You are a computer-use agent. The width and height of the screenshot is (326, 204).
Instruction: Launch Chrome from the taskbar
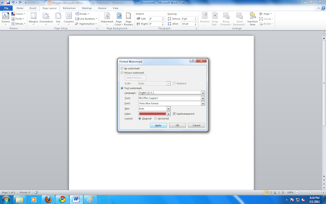point(62,199)
